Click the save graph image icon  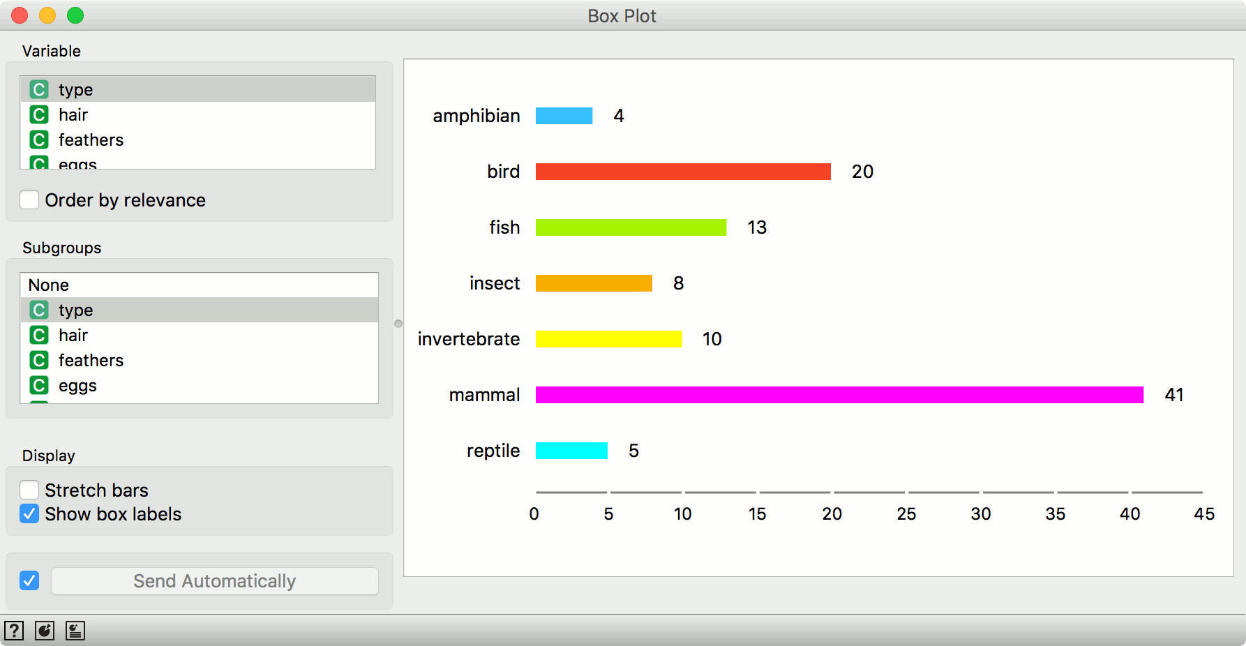[45, 631]
